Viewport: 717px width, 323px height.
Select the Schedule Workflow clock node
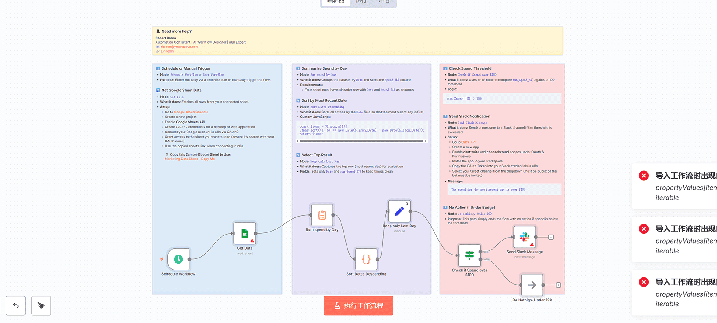tap(178, 259)
